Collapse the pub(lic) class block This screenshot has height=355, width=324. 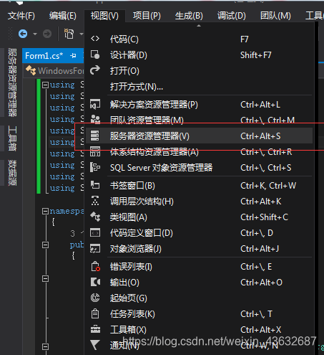(45, 245)
